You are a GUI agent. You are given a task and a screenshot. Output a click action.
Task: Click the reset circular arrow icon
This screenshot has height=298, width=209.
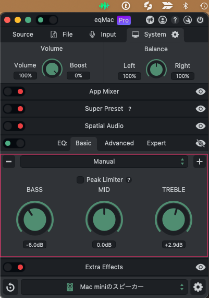click(10, 287)
